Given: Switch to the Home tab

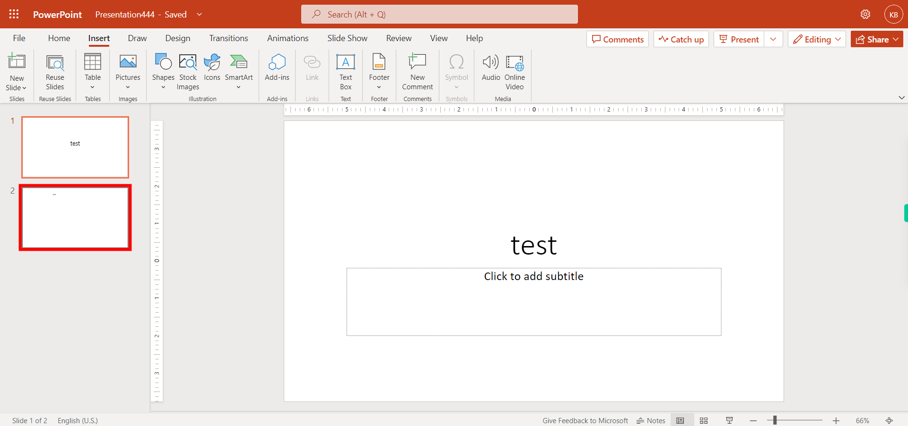Looking at the screenshot, I should point(59,38).
